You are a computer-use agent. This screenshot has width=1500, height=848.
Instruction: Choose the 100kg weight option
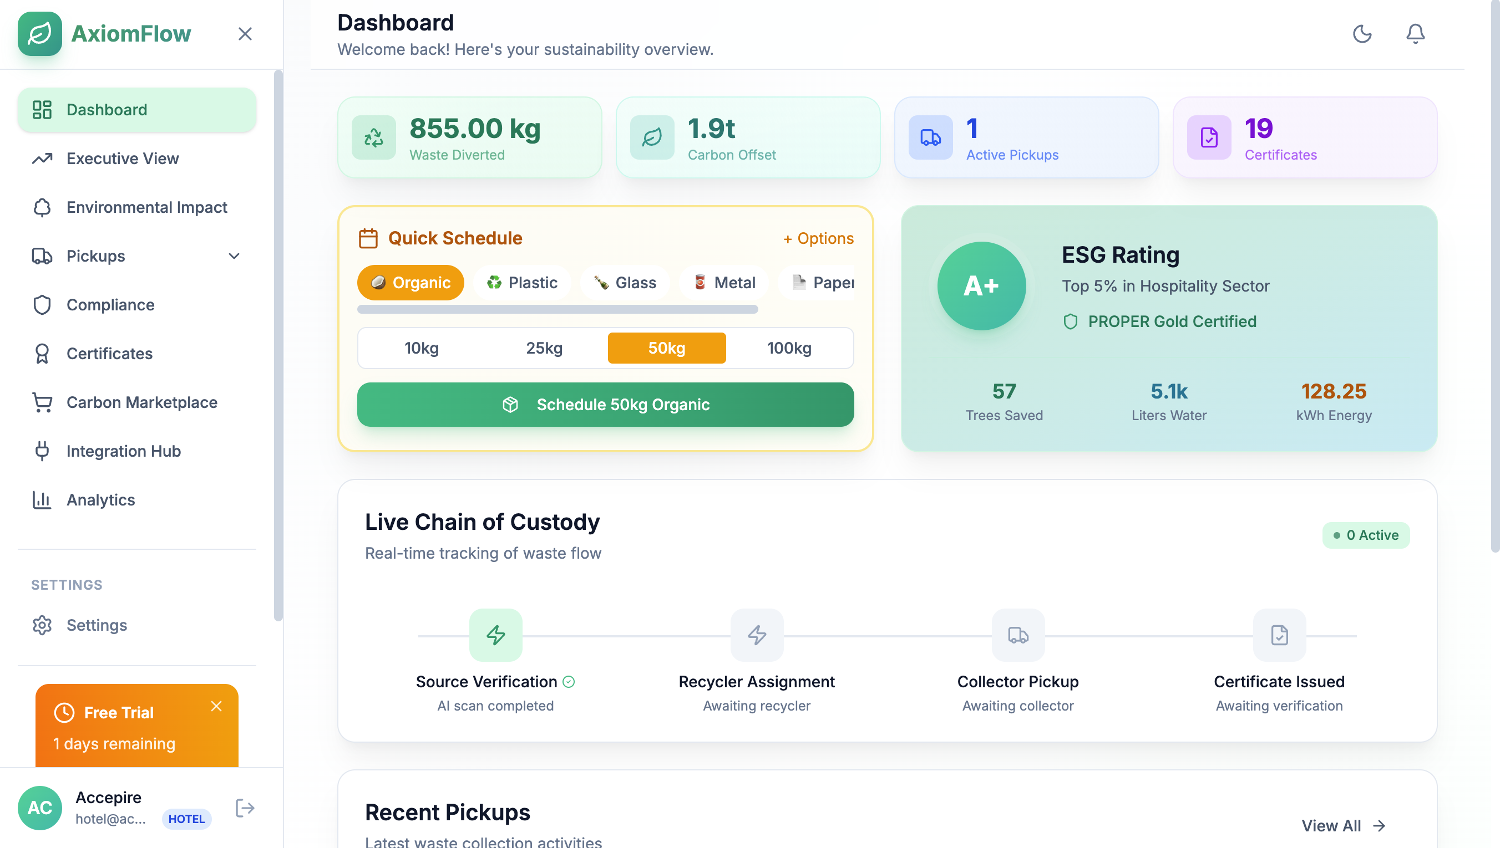click(789, 348)
